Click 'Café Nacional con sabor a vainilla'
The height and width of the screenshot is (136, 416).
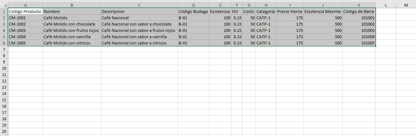139,37
